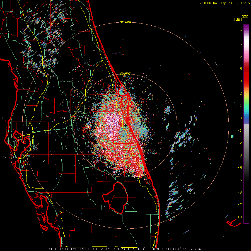Image resolution: width=251 pixels, height=251 pixels.
Task: Click the -7 dB scale value
Action: [x=240, y=205]
